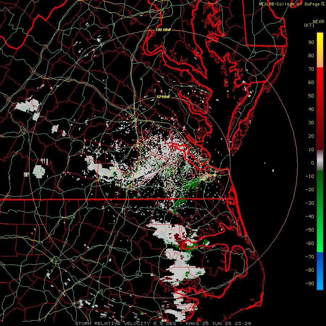Click the -80 value on velocity scale
Screen dimensions: 326x326
pyautogui.click(x=310, y=270)
